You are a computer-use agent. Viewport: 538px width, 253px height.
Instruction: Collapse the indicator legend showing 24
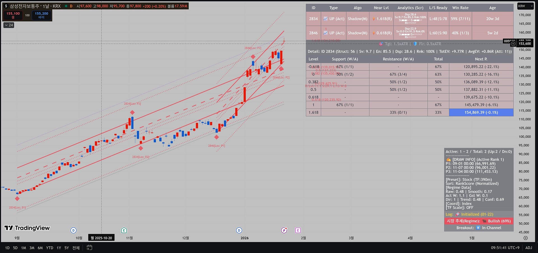9,25
